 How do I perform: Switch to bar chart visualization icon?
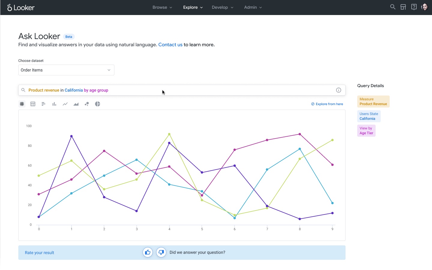pyautogui.click(x=44, y=104)
